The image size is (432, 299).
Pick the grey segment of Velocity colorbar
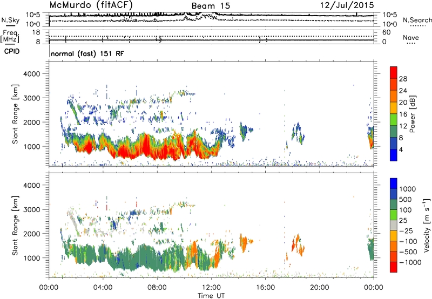coord(394,226)
